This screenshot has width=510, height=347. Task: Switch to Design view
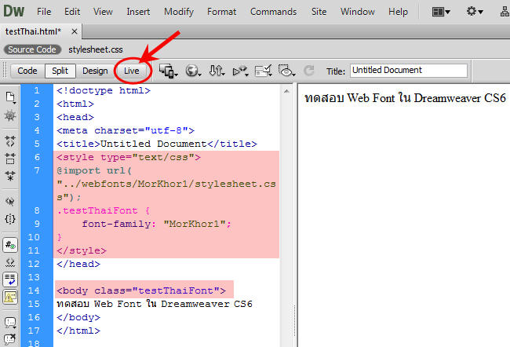point(95,71)
